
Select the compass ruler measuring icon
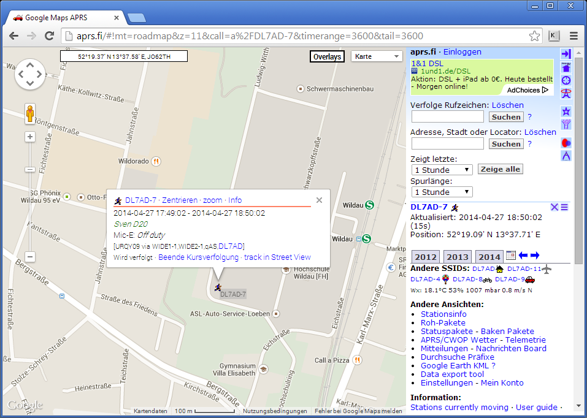(x=566, y=156)
